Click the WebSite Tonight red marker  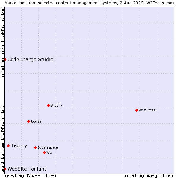(x=5, y=169)
